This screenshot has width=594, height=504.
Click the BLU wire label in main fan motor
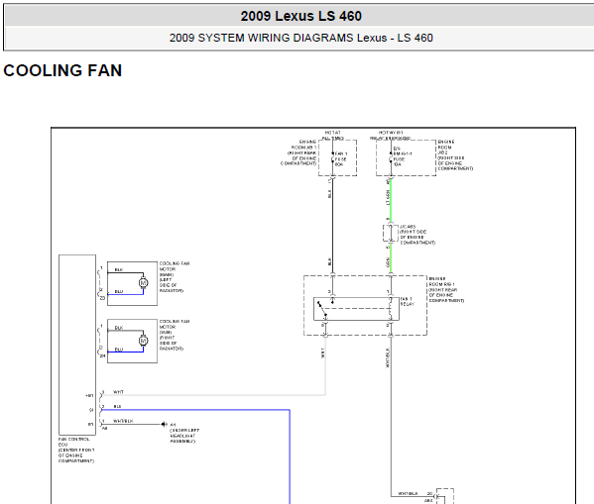(x=119, y=291)
